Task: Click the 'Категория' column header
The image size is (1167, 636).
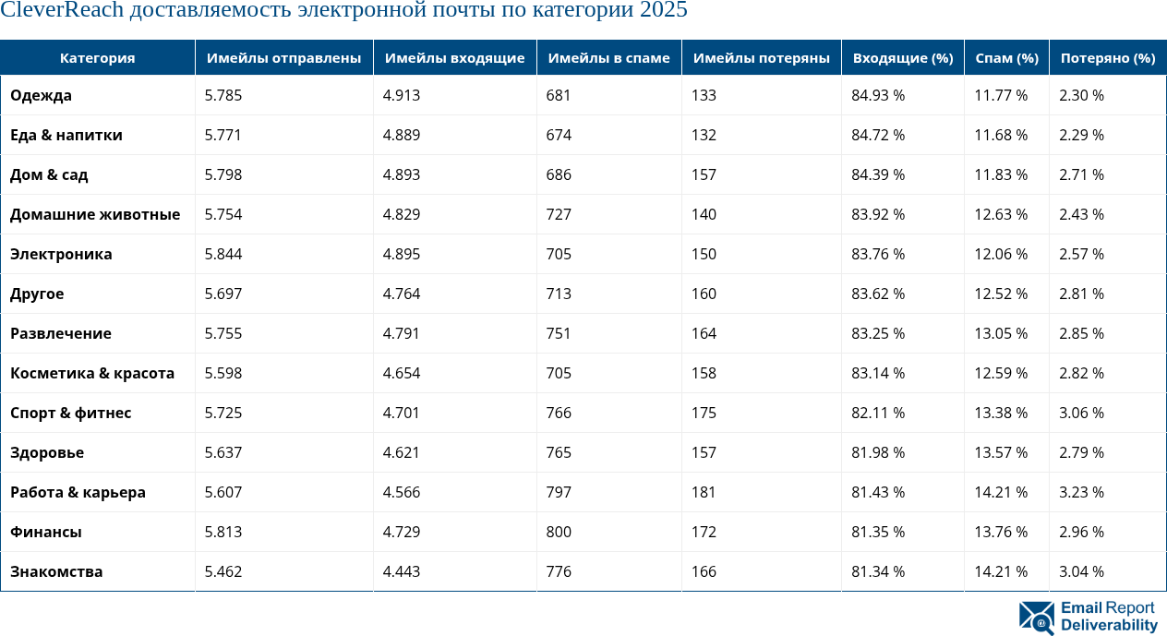Action: (98, 57)
